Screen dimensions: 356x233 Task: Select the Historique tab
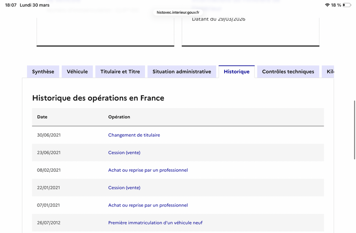[x=236, y=71]
